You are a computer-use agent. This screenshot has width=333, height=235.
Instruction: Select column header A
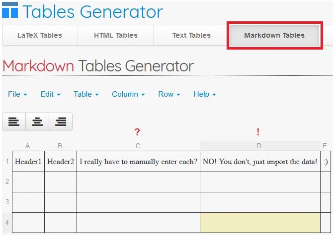pos(28,146)
